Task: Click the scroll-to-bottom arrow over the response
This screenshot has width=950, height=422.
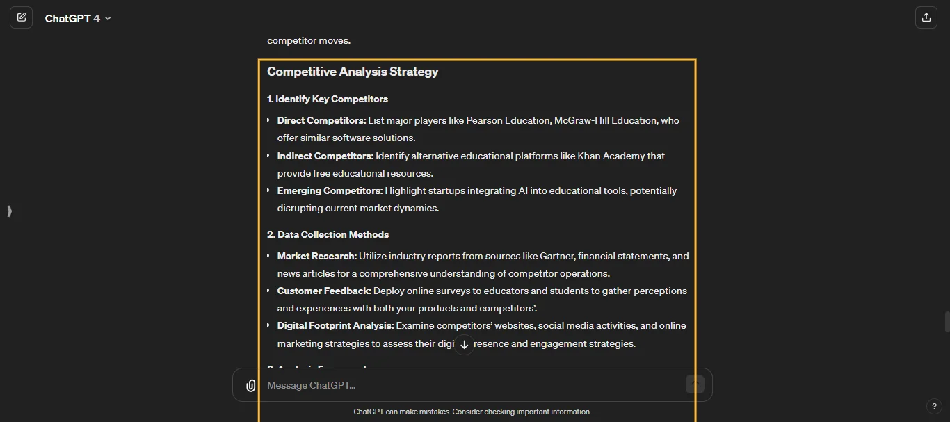Action: [x=464, y=344]
